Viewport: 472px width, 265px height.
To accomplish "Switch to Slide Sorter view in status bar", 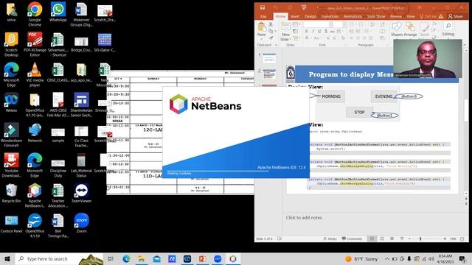I will click(382, 239).
